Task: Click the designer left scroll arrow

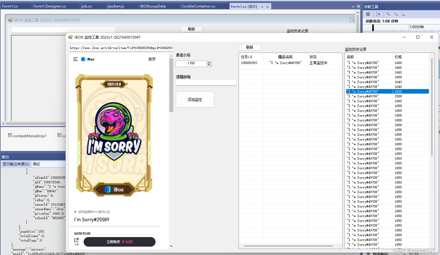Action: pos(3,123)
